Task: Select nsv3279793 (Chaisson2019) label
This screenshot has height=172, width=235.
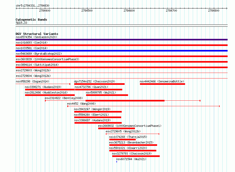Action: tap(132, 154)
